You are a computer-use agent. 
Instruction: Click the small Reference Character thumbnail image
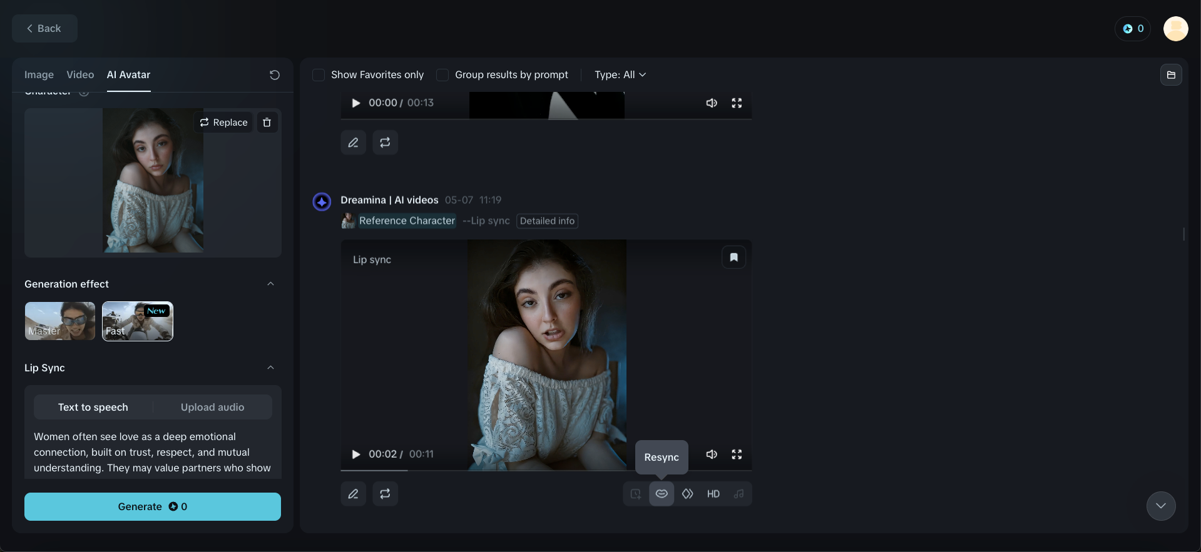(x=348, y=221)
